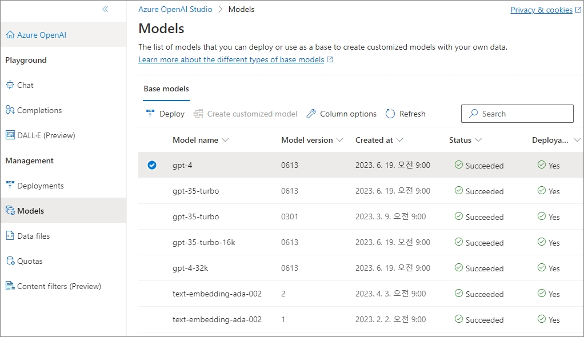Click Column options button

pos(341,114)
